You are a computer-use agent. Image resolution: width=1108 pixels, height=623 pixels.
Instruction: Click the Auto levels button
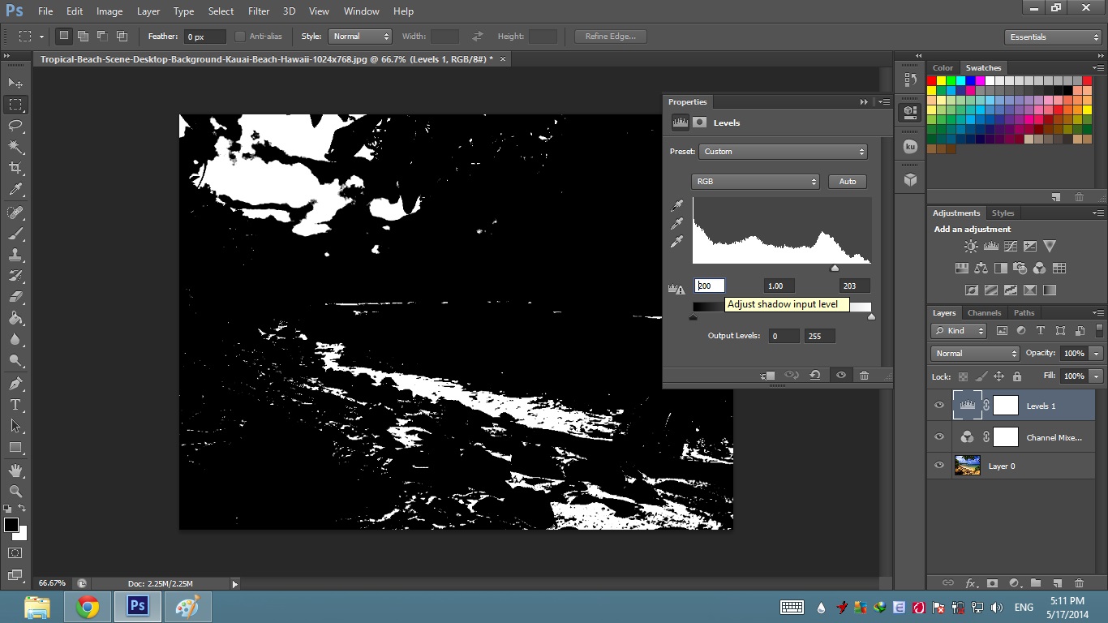coord(848,182)
